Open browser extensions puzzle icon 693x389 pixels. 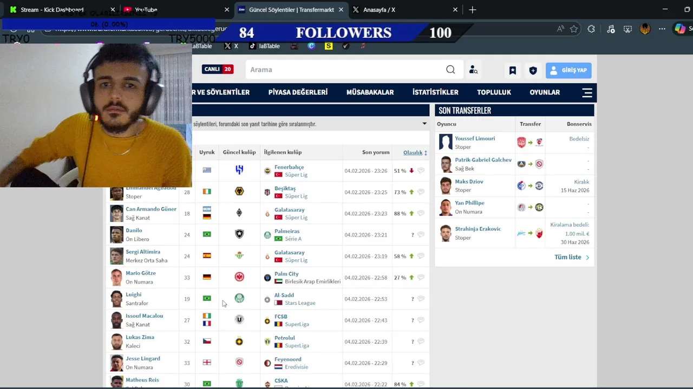pos(591,29)
